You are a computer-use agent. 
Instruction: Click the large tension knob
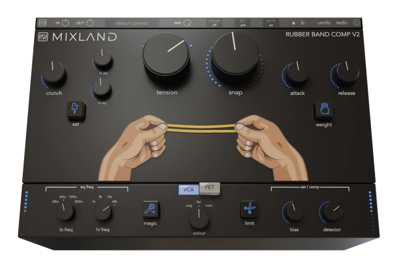[166, 56]
